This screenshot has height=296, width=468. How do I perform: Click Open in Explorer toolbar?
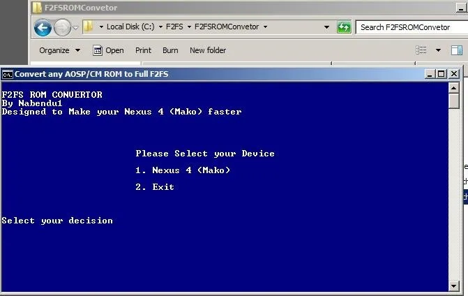tap(108, 50)
